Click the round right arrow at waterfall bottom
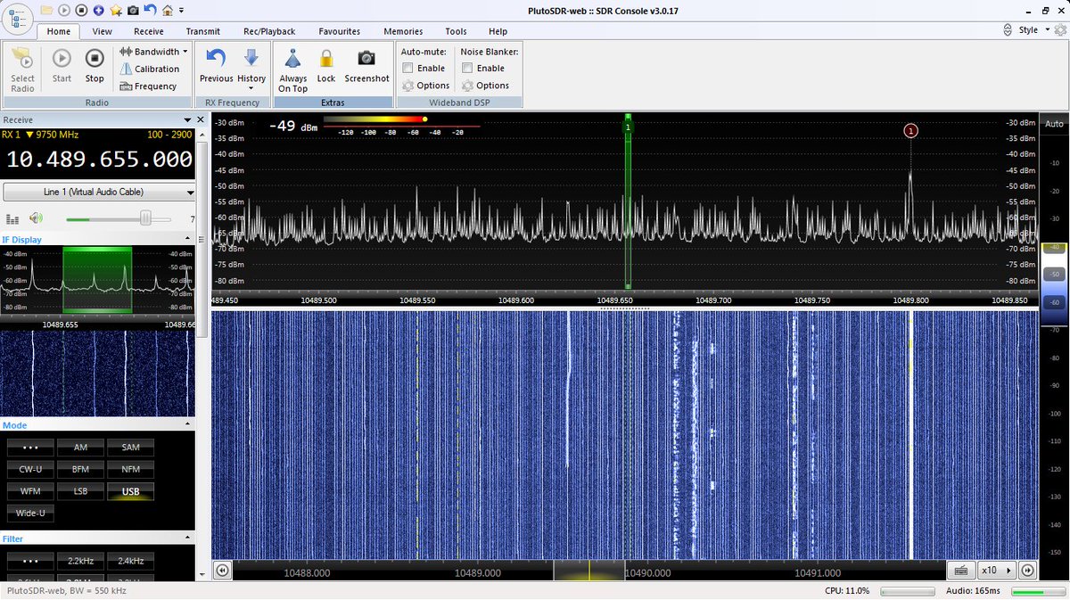This screenshot has width=1070, height=600. click(x=1027, y=571)
